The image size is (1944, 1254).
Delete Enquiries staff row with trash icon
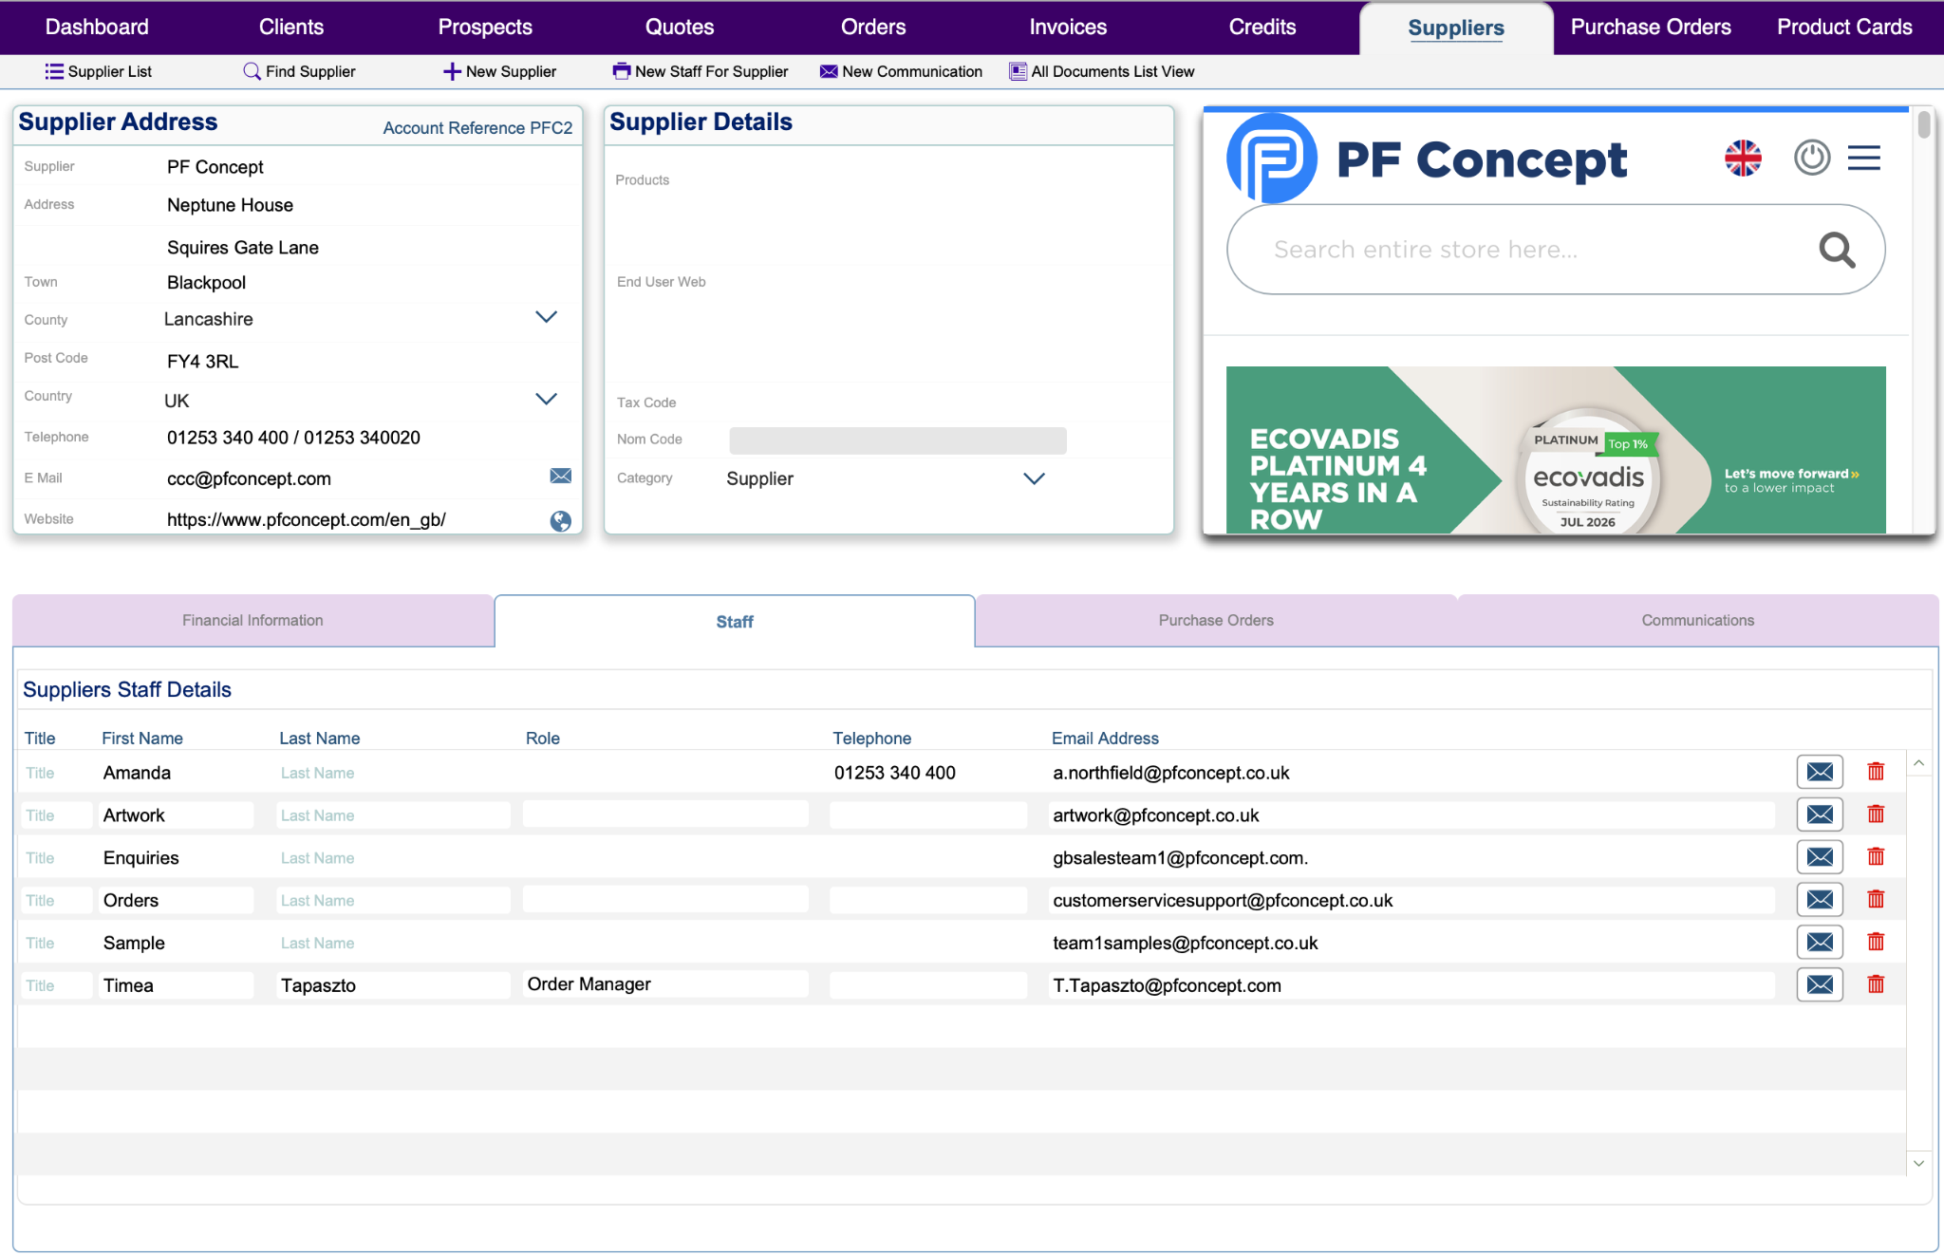coord(1876,856)
